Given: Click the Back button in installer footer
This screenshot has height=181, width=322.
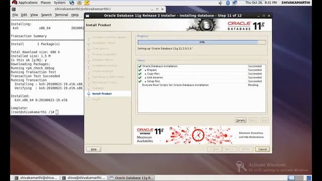Looking at the screenshot, I should click(x=215, y=149).
